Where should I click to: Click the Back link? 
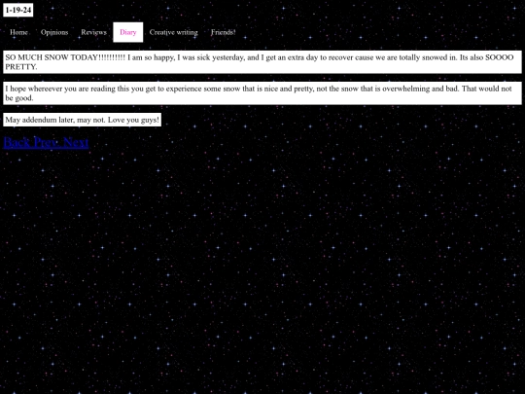coord(17,142)
